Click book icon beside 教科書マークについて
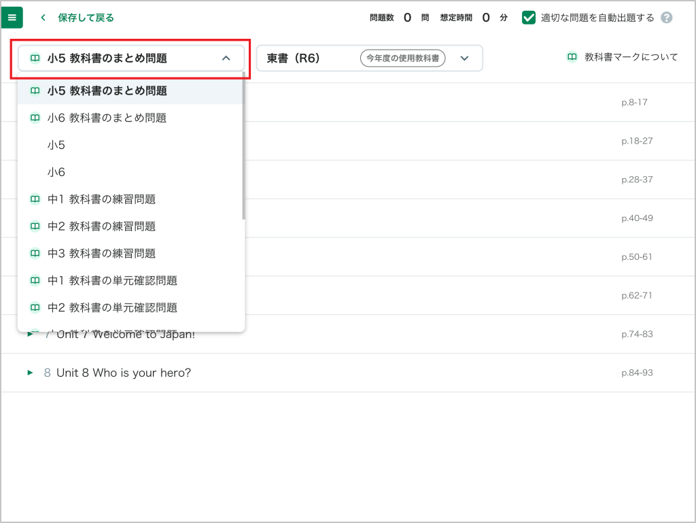696x523 pixels. pos(572,57)
